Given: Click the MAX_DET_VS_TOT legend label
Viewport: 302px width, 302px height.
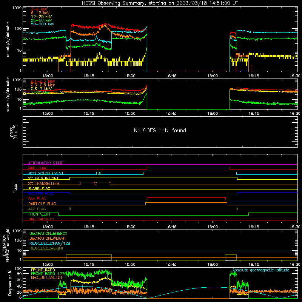Looking at the screenshot, I should coord(47,277).
